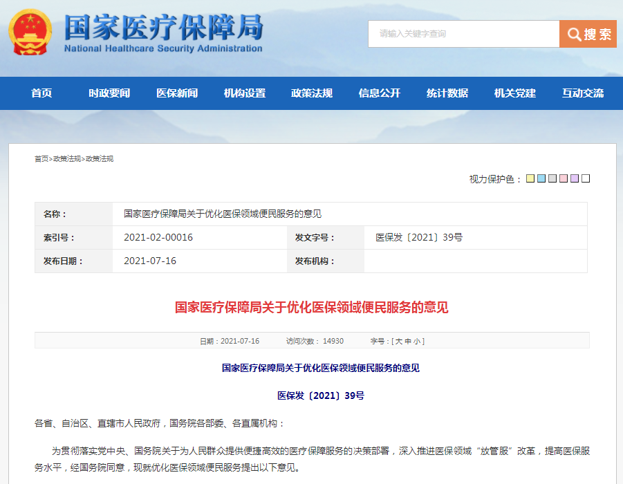This screenshot has height=484, width=623.
Task: Click the document name in the 名称 row
Action: pyautogui.click(x=223, y=214)
